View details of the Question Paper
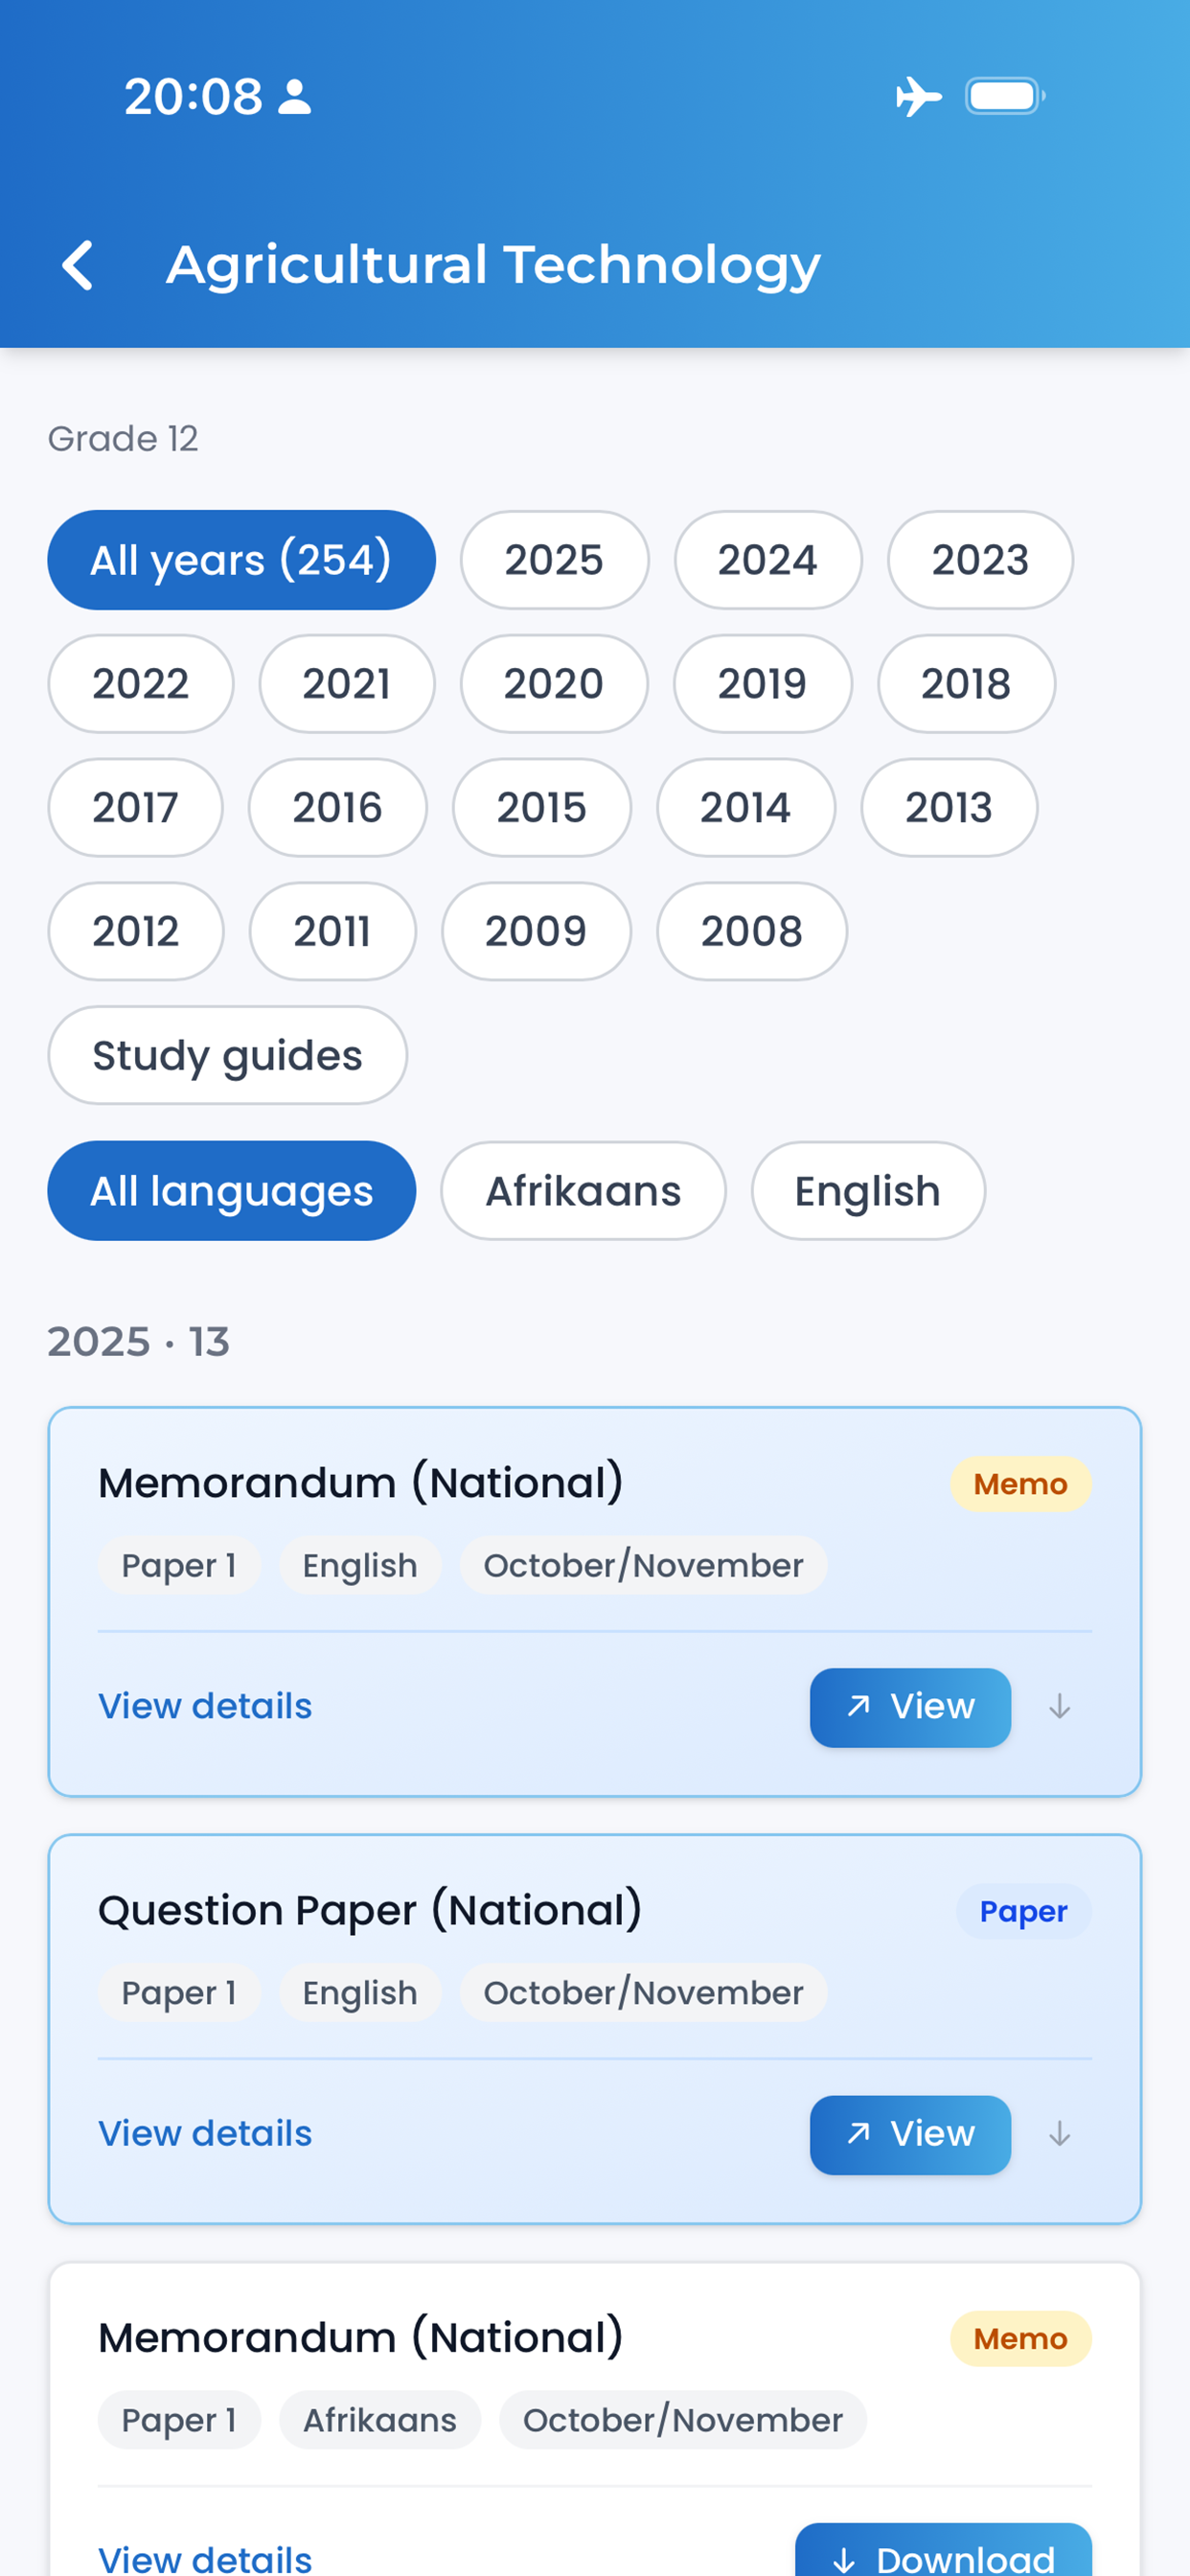 point(205,2133)
